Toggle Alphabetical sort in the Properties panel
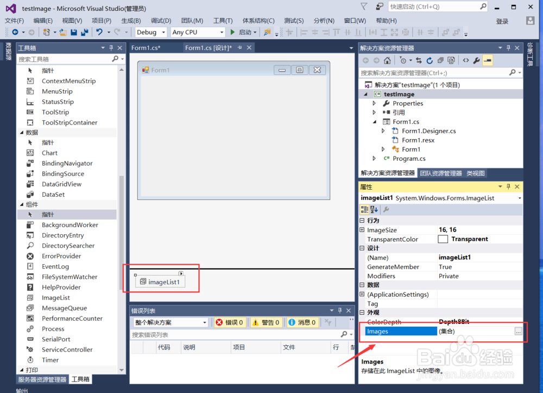The image size is (543, 393). pos(374,209)
